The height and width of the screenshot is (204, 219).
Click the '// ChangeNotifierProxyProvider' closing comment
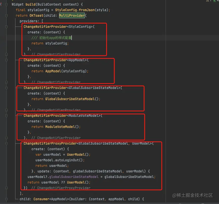click(x=61, y=188)
